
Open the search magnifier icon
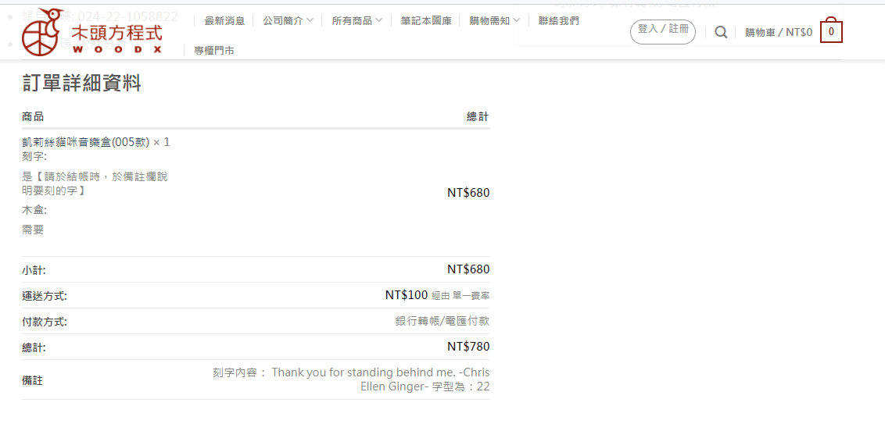(x=721, y=32)
